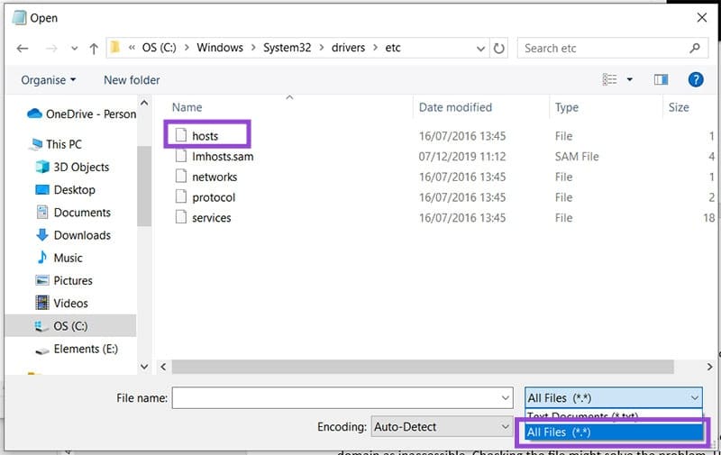721x455 pixels.
Task: Expand chevron after System32 breadcrumb
Action: [x=322, y=48]
